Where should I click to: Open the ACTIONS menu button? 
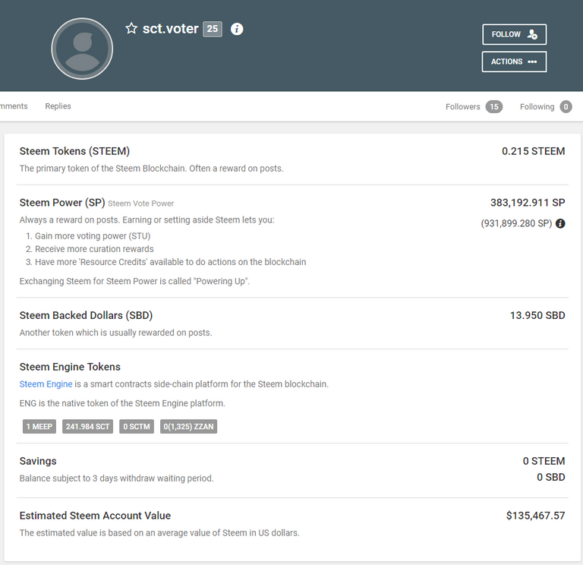click(514, 62)
